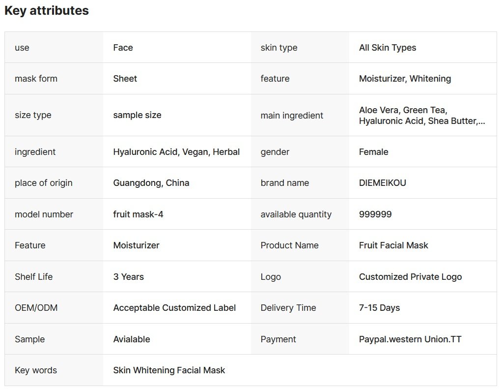Click the "7-15 Days" delivery time
Viewport: 501px width, 389px height.
pyautogui.click(x=379, y=308)
